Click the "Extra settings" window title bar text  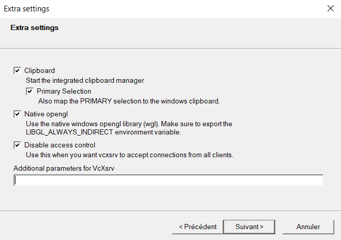tap(27, 9)
